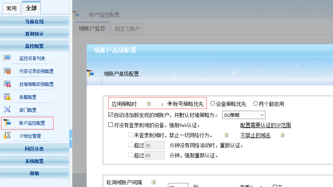Open 配置需要认证的IP范围 link
Screen dimensions: 333x187
[265, 126]
